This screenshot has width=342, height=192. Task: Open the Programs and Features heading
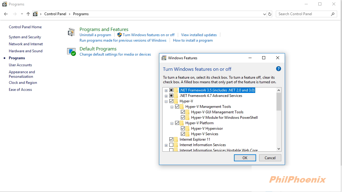click(104, 29)
